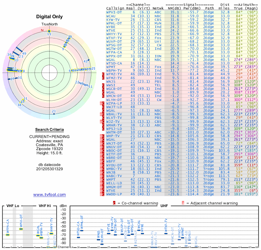Click the WHTM-DT callsign

(x=114, y=132)
